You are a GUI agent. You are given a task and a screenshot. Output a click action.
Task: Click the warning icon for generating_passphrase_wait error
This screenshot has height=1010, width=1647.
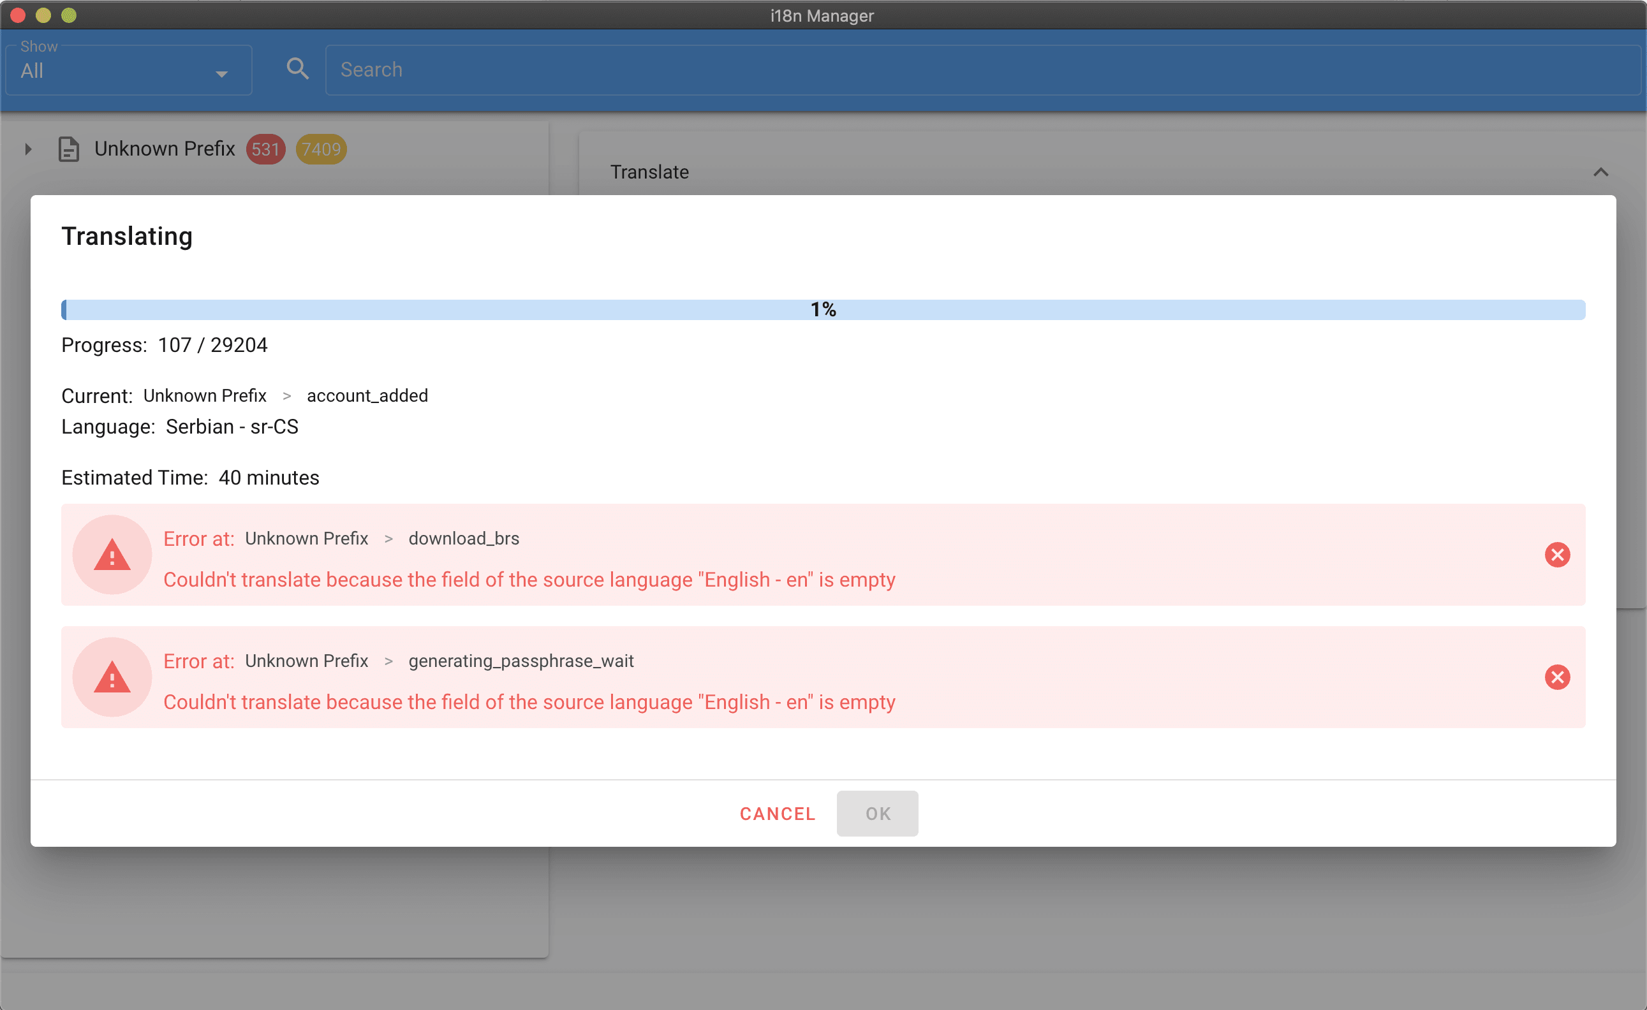click(112, 677)
